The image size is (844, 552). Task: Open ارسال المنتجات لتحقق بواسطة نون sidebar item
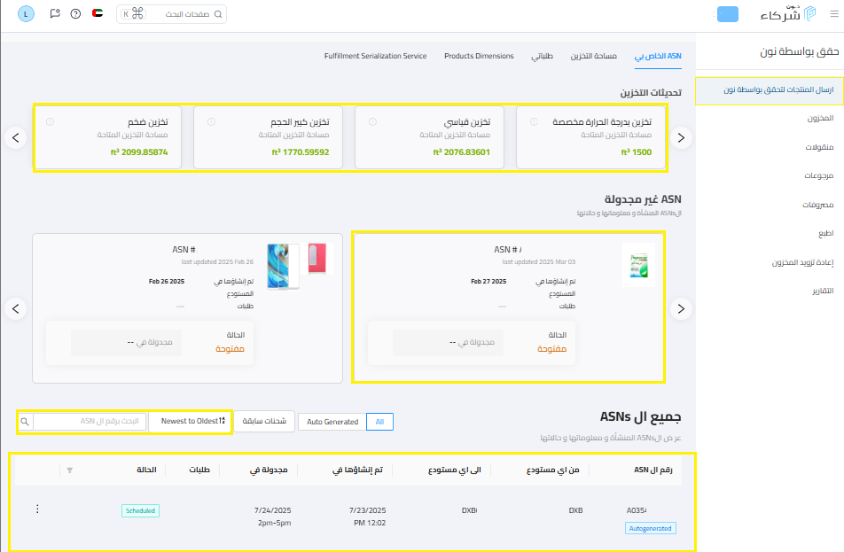(x=770, y=89)
